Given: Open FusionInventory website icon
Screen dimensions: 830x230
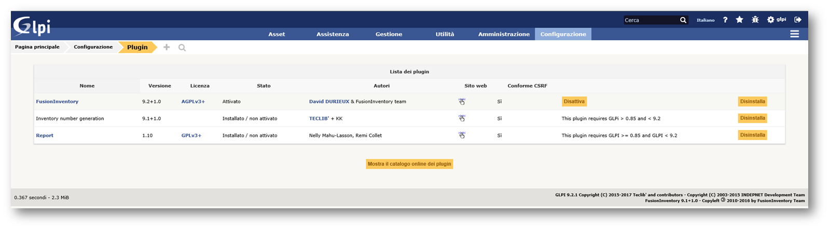Looking at the screenshot, I should 462,101.
